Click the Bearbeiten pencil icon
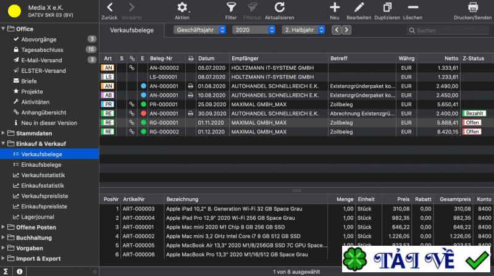The width and height of the screenshot is (494, 276). [x=359, y=7]
